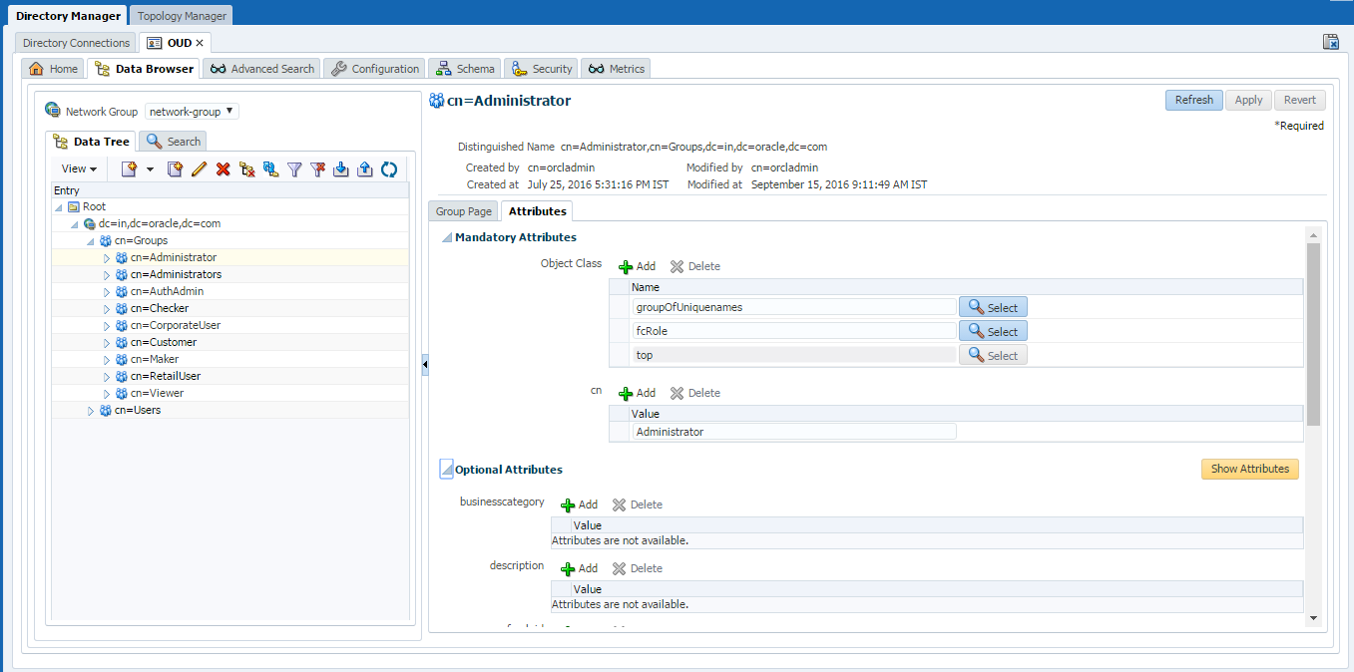This screenshot has height=672, width=1354.
Task: Click the top-right save/export connection icon
Action: [x=1330, y=42]
